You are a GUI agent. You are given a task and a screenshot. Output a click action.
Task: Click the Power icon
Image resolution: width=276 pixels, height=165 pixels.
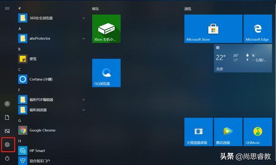(x=7, y=158)
